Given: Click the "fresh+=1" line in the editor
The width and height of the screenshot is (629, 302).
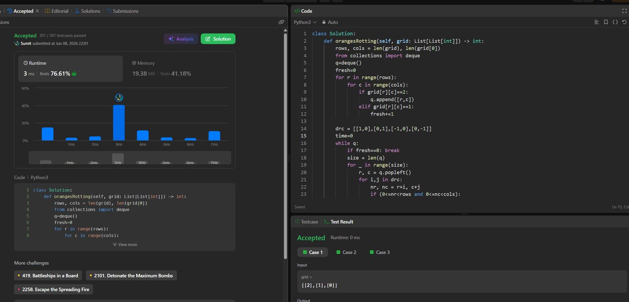Looking at the screenshot, I should tap(382, 114).
